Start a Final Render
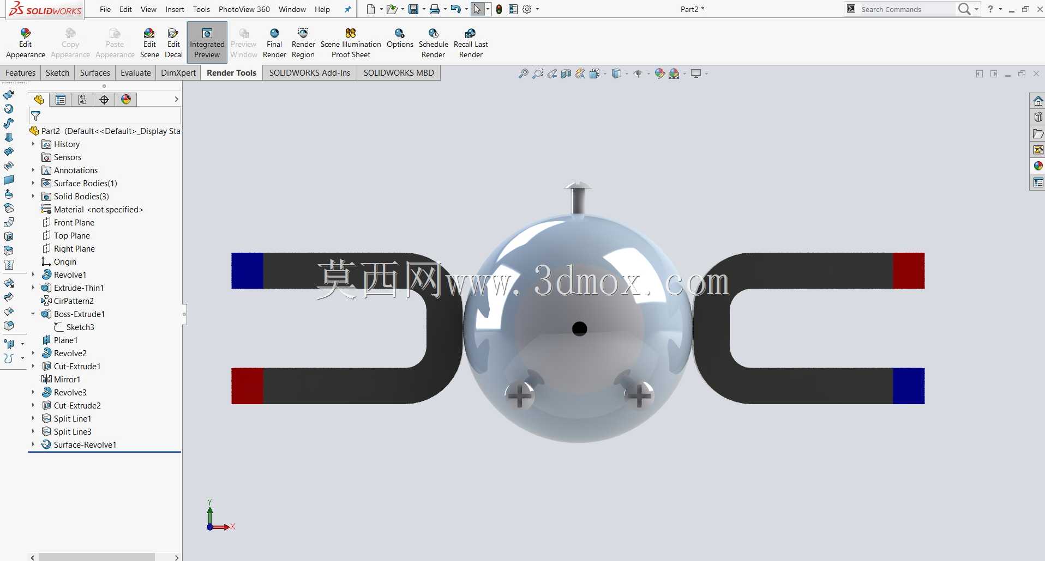The image size is (1045, 561). 274,43
